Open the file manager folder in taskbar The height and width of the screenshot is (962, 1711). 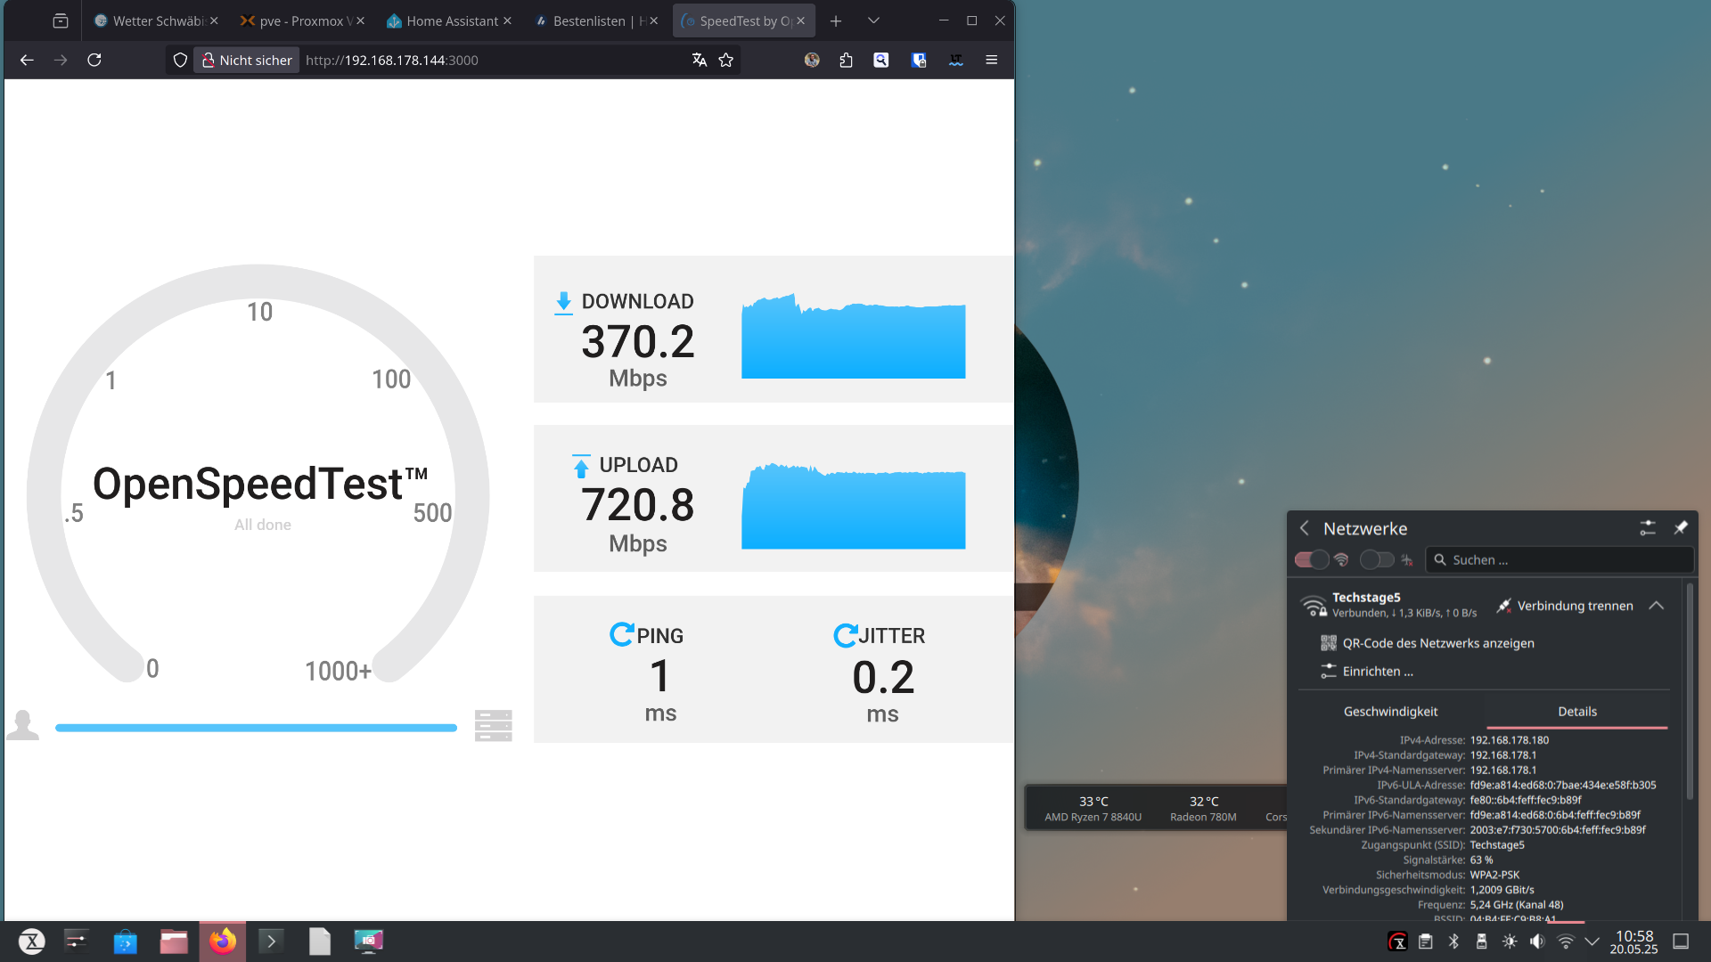tap(174, 942)
